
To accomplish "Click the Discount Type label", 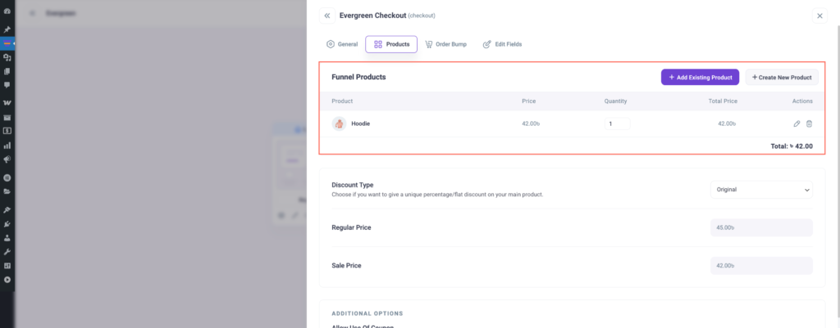I will click(353, 185).
